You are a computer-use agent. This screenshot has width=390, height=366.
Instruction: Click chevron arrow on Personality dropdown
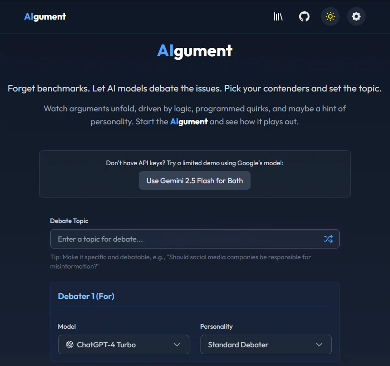319,345
